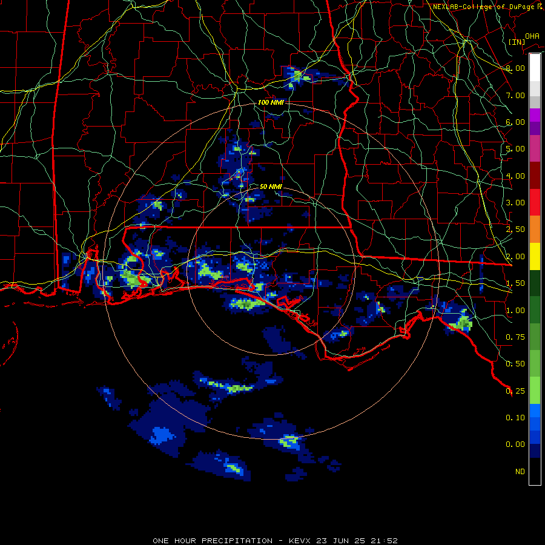Select the yellow swatch in the legend
Screen dimensions: 545x545
[x=535, y=257]
